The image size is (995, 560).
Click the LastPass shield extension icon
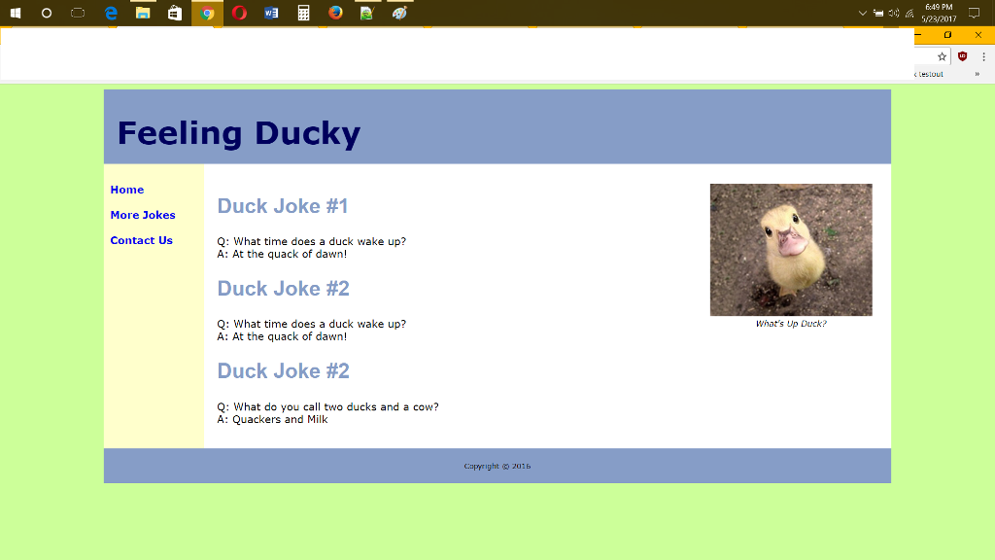[x=962, y=56]
